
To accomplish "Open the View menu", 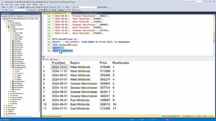I will point(11,4).
